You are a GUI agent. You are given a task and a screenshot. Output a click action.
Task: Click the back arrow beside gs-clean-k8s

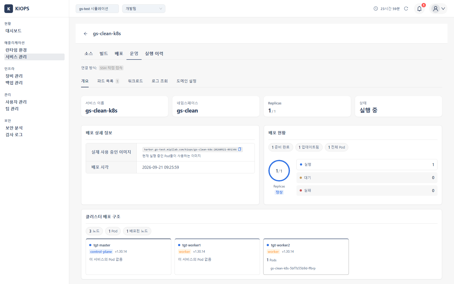[86, 34]
